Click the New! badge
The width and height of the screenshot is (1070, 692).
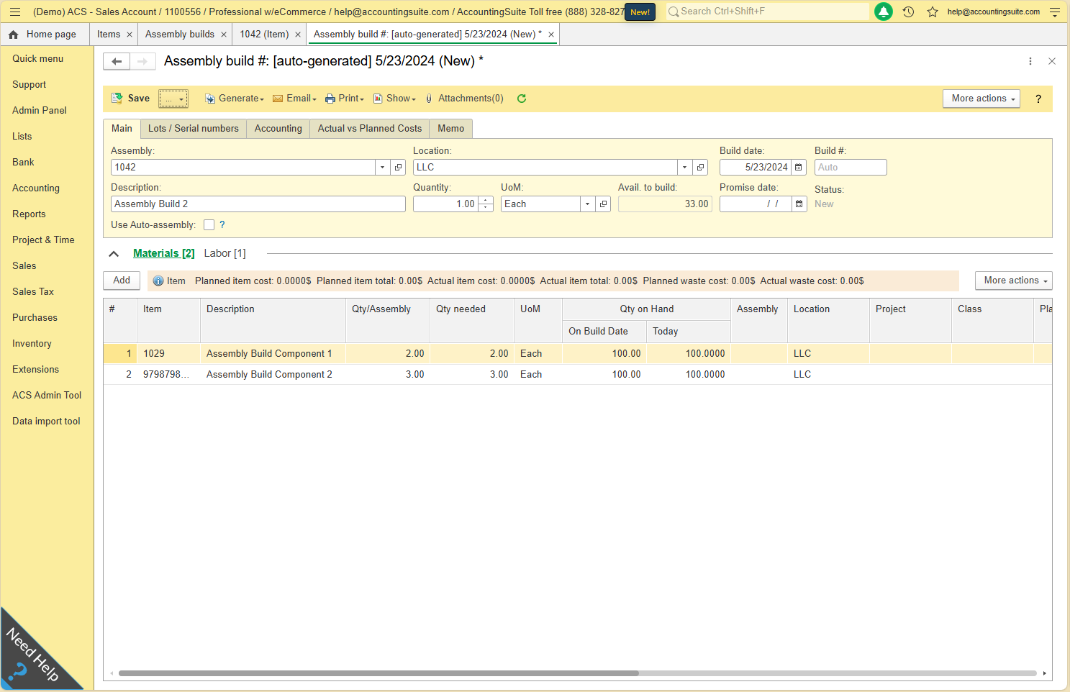(x=640, y=12)
